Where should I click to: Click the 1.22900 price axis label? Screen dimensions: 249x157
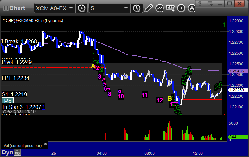(x=236, y=21)
